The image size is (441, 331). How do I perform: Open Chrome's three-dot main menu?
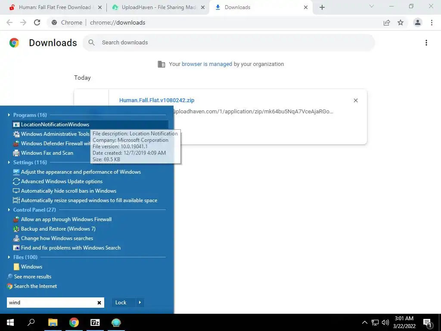[x=432, y=22]
